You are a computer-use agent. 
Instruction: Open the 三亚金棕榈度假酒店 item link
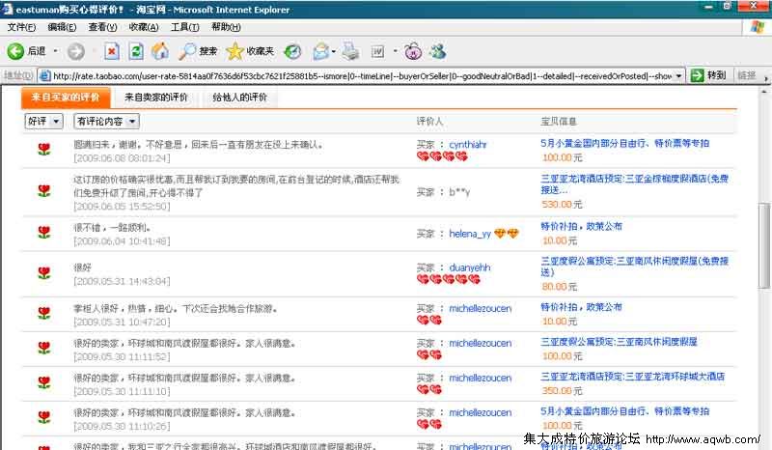point(634,183)
